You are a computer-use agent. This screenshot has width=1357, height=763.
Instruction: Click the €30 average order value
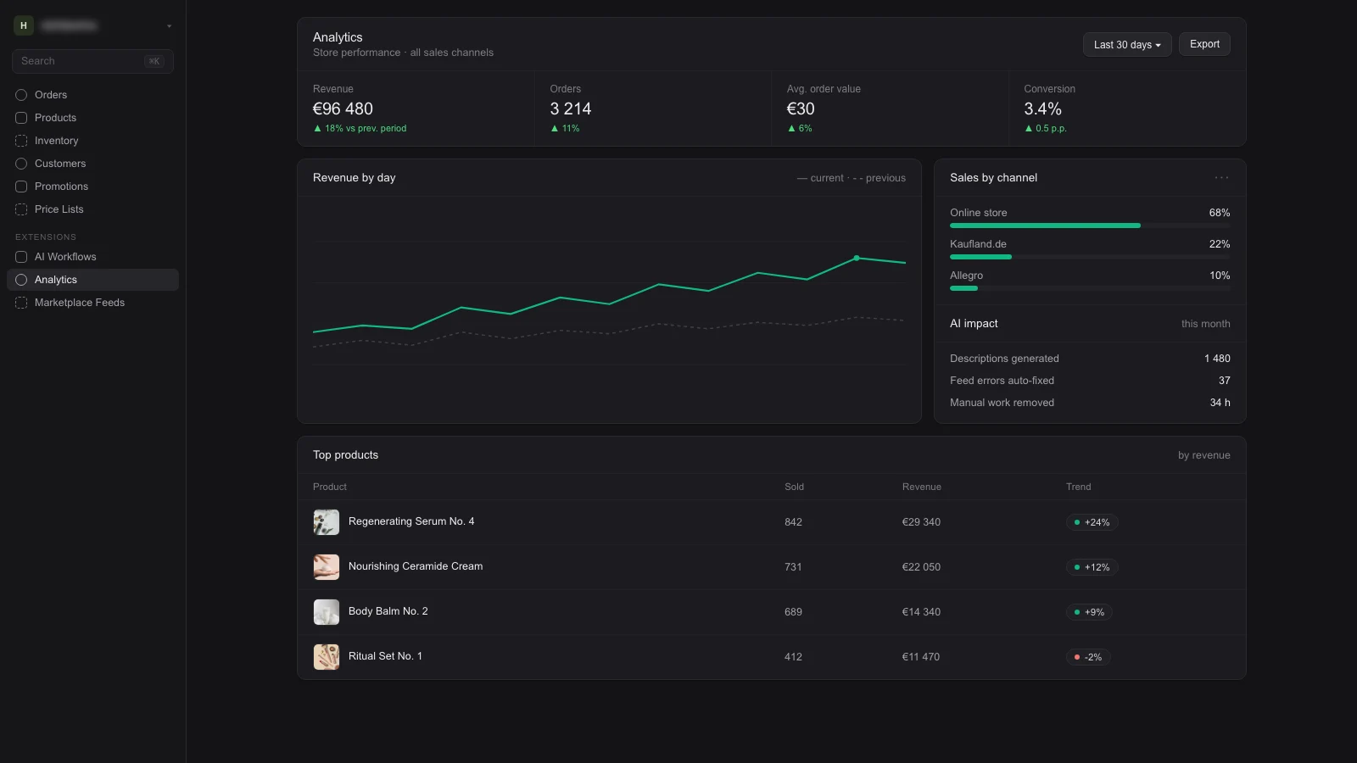[x=801, y=109]
